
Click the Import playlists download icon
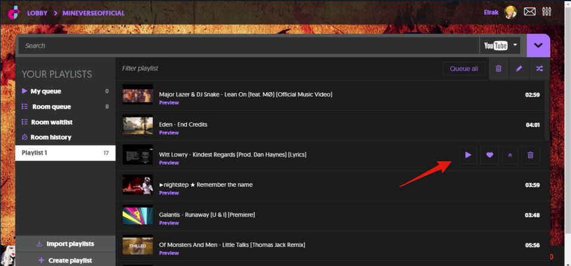pyautogui.click(x=39, y=244)
